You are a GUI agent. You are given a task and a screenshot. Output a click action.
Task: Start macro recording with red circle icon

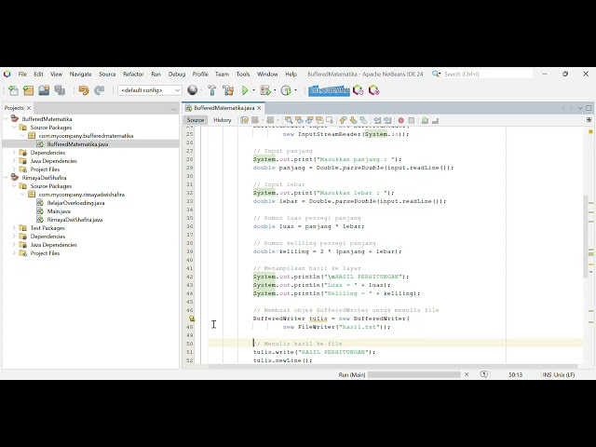pos(401,120)
